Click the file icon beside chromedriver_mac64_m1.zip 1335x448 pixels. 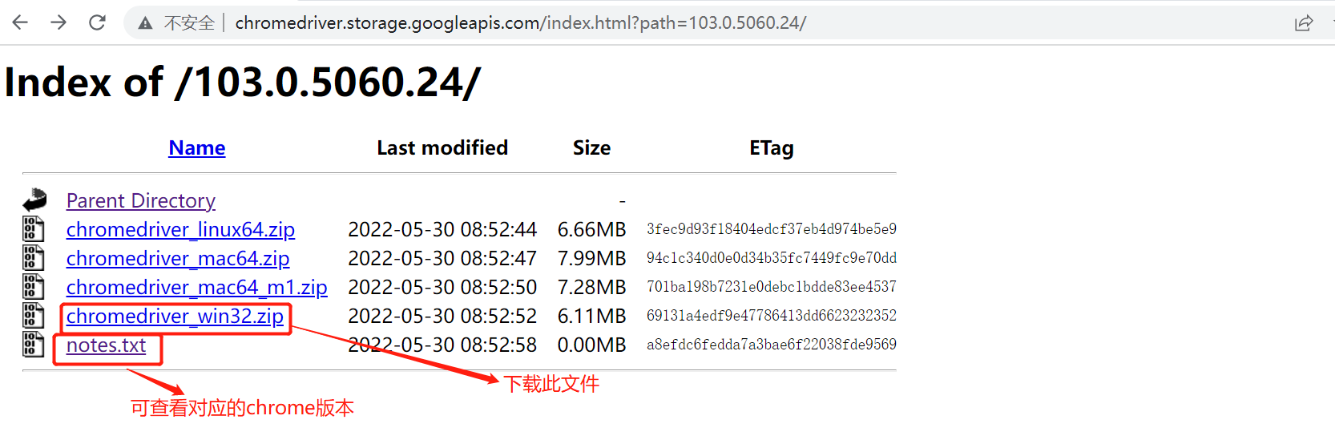click(33, 287)
